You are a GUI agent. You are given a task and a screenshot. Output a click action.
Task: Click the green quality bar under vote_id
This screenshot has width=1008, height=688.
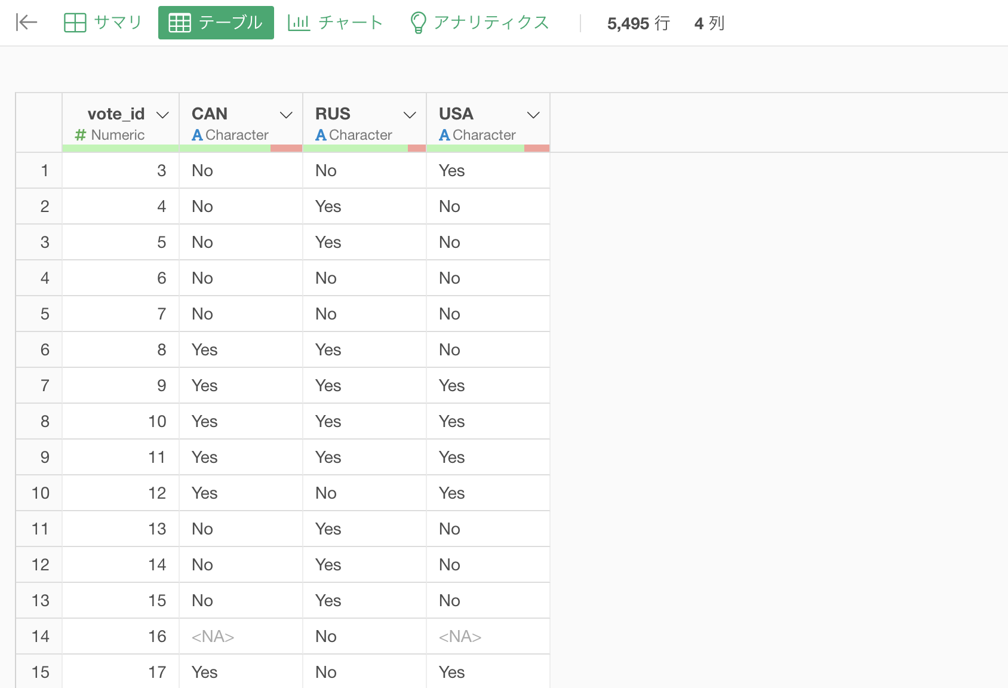[x=121, y=148]
